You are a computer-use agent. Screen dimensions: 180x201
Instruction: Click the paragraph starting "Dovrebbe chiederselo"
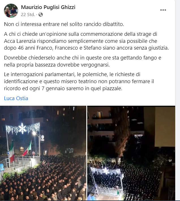point(82,61)
